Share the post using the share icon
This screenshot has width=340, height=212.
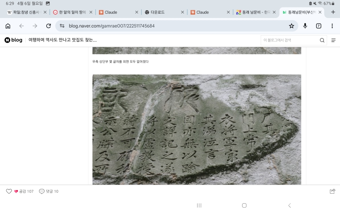pyautogui.click(x=333, y=191)
